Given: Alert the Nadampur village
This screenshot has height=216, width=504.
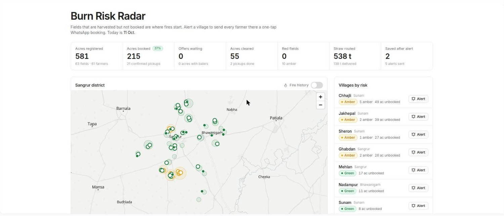Looking at the screenshot, I should coord(418,188).
